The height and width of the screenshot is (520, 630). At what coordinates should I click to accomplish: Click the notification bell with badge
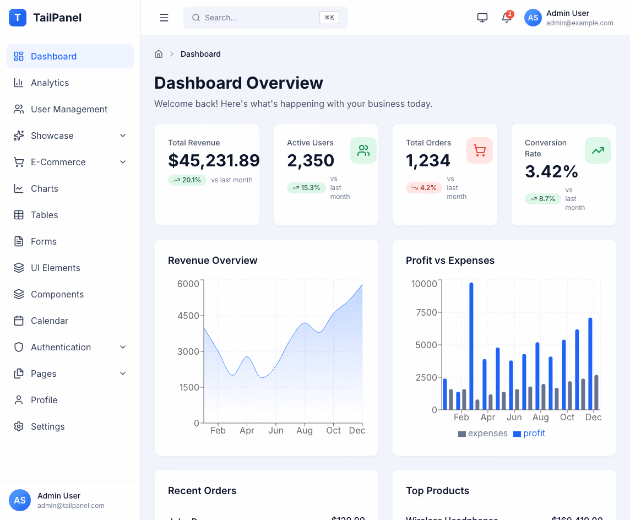506,18
